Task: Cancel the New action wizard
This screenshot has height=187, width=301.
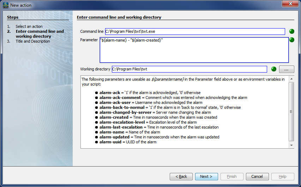Action: click(257, 176)
